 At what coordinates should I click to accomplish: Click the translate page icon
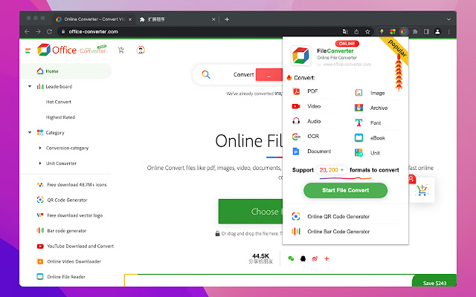click(345, 31)
